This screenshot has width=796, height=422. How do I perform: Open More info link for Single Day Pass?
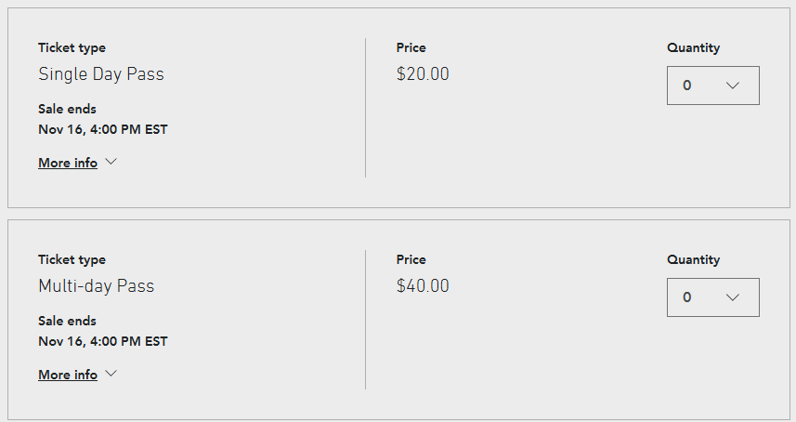pos(68,163)
